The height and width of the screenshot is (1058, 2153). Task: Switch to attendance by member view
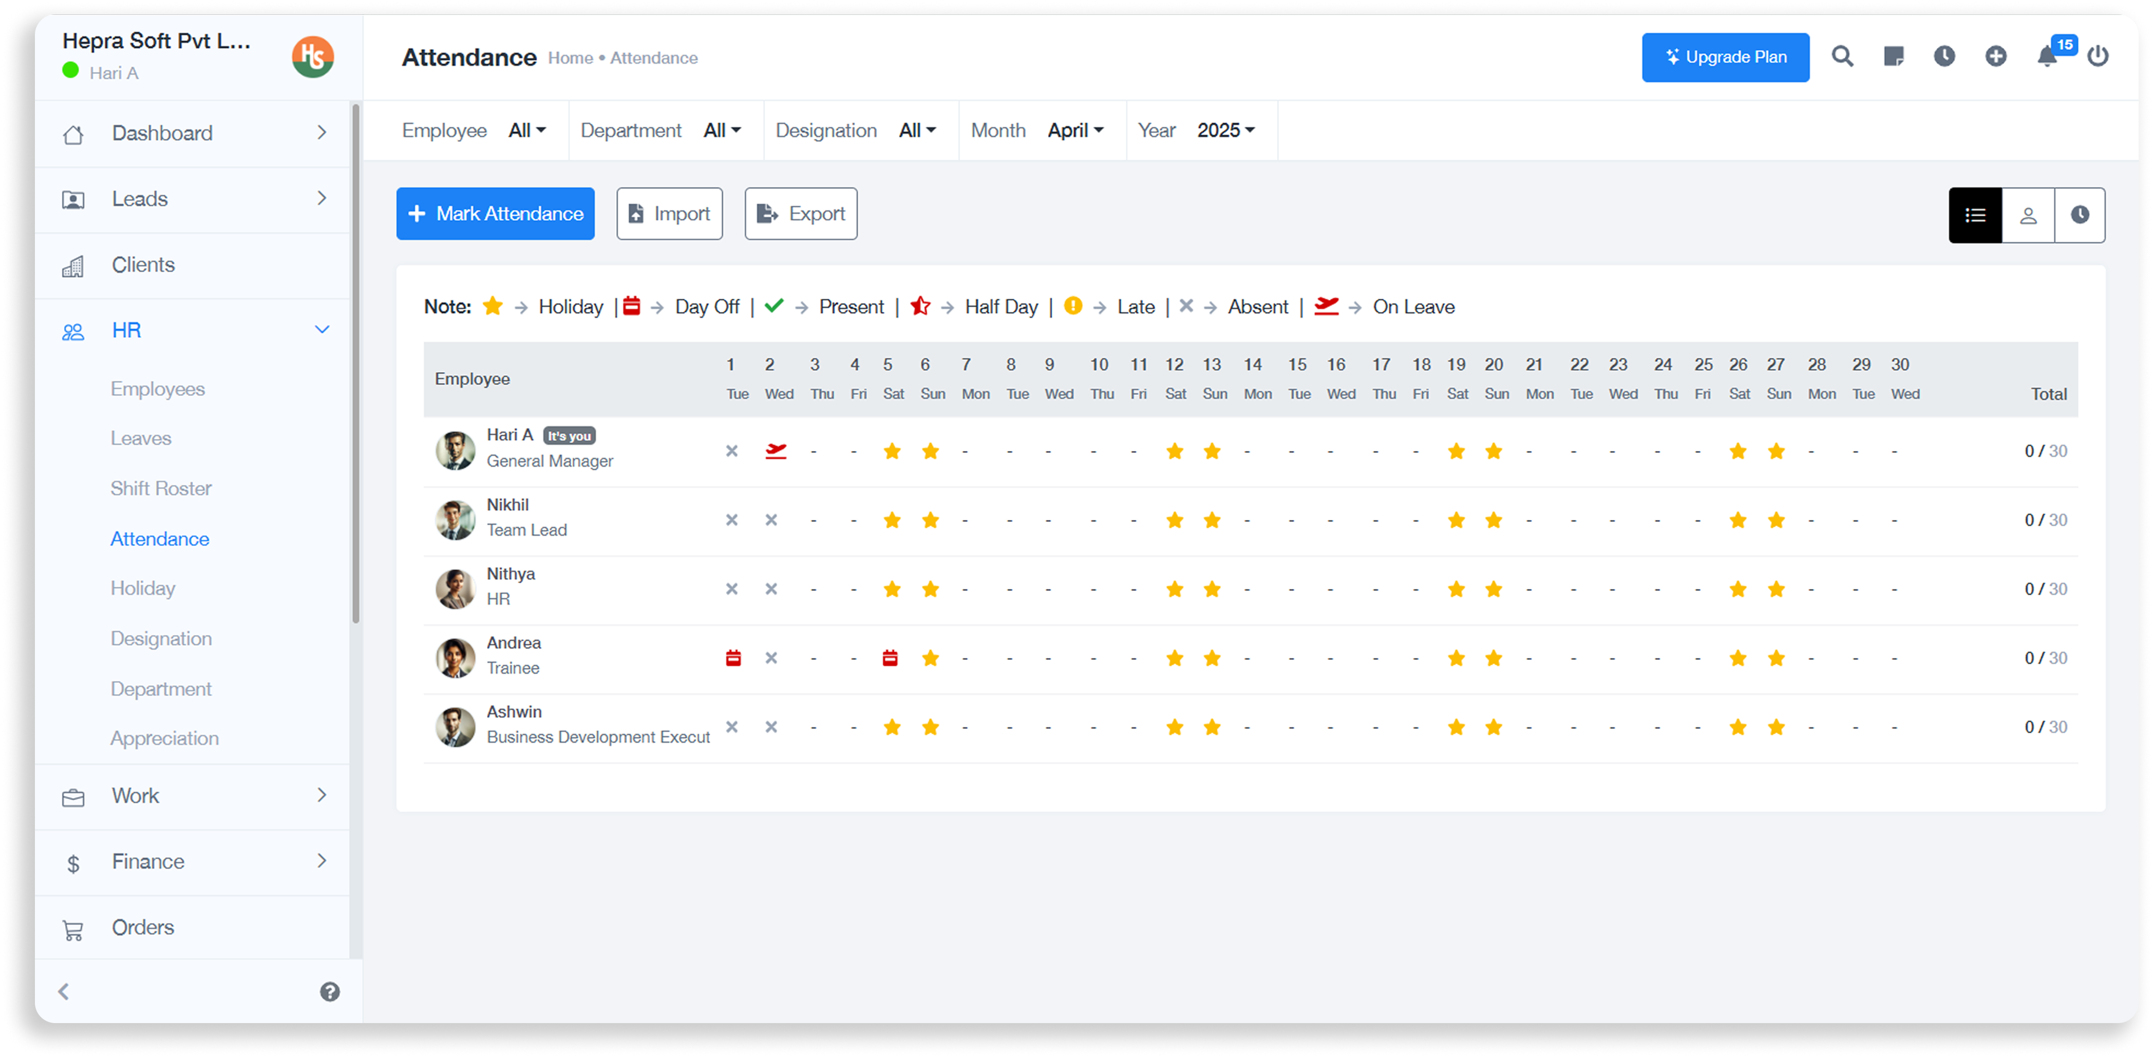click(x=2028, y=216)
